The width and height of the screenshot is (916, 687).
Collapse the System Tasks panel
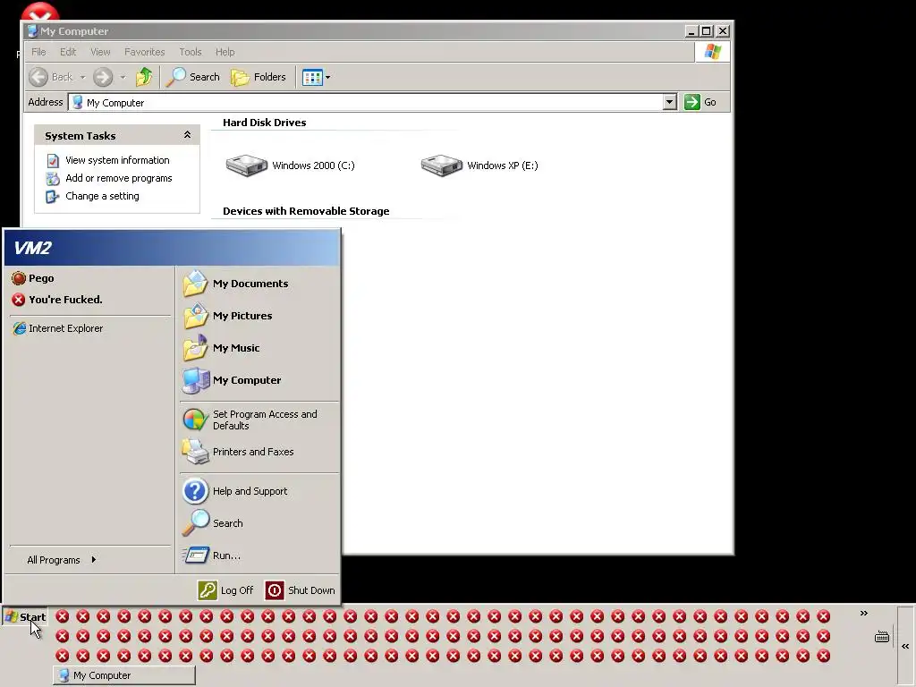187,135
